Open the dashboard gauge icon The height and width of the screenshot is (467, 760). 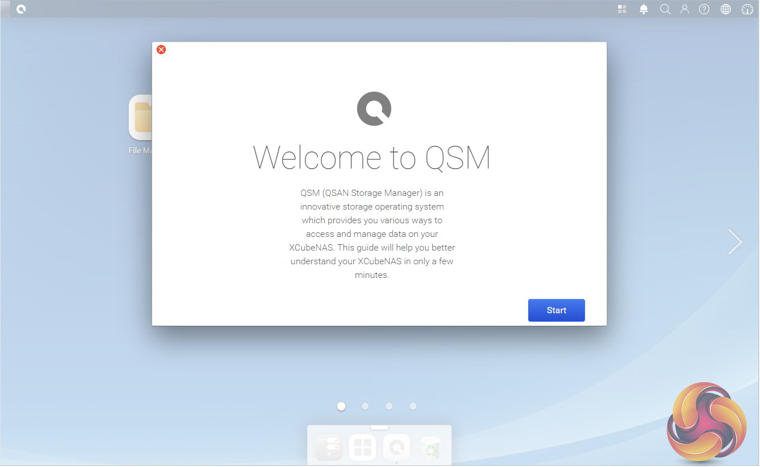[747, 9]
